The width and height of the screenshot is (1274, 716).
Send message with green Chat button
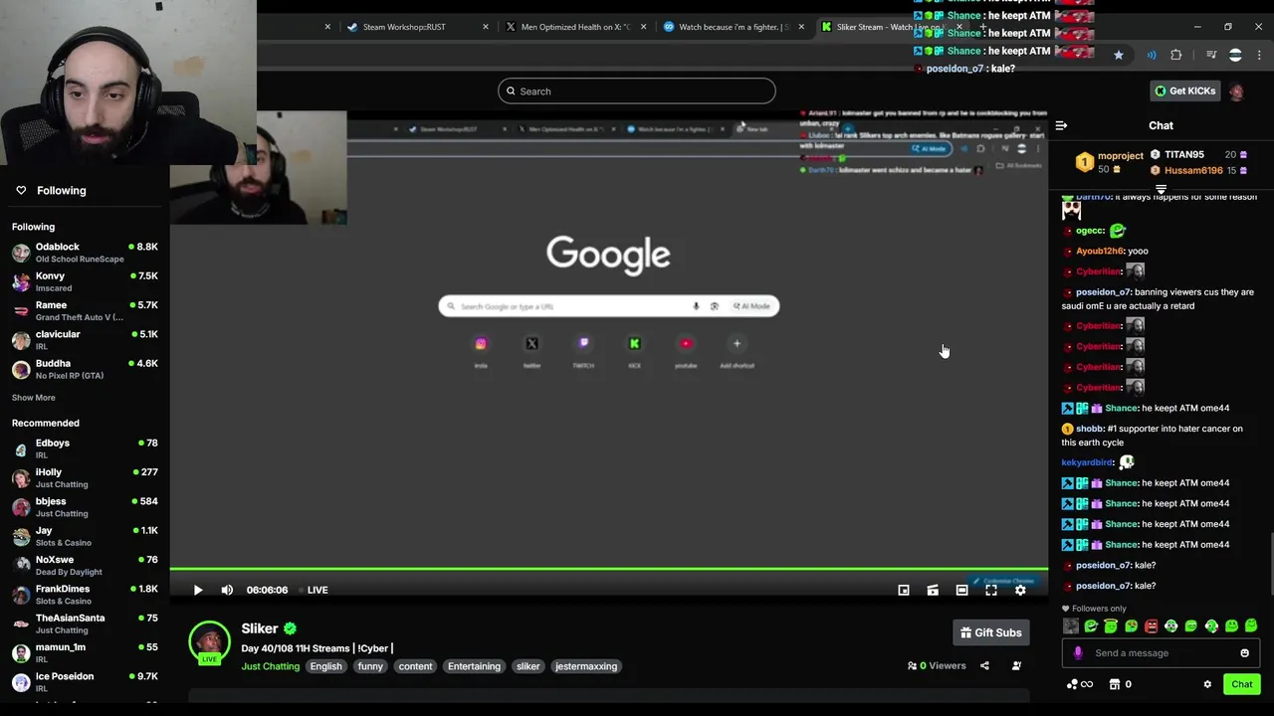coord(1242,684)
